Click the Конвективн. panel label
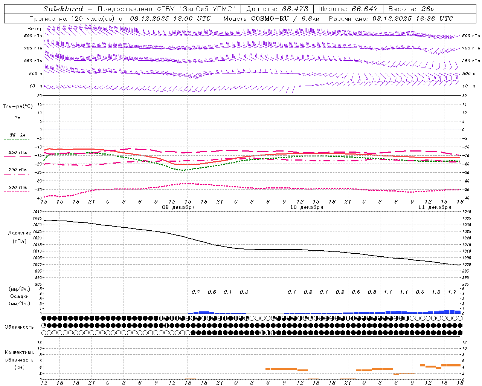The image size is (482, 386). [x=19, y=352]
